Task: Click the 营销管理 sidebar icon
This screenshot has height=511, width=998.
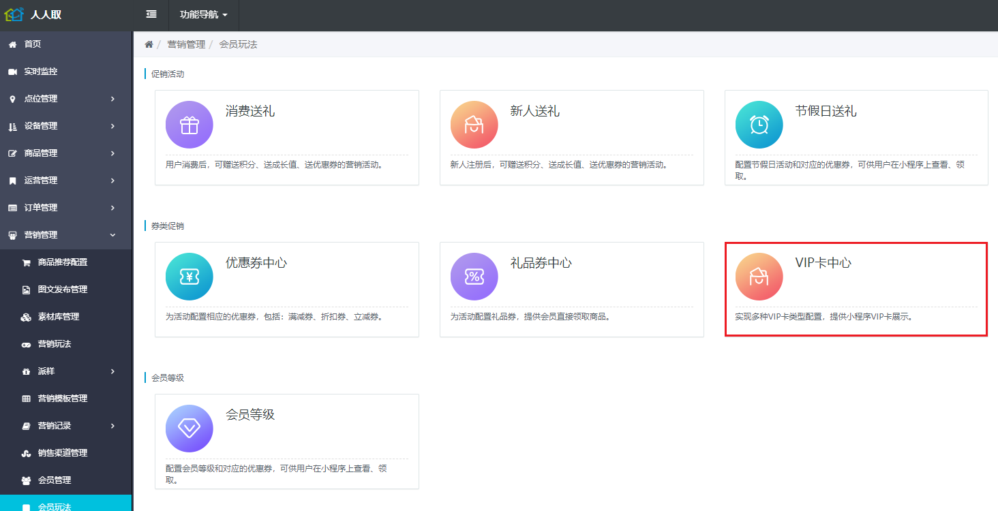Action: pos(12,235)
